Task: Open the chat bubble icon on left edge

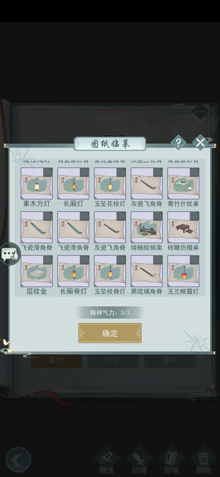Action: pyautogui.click(x=10, y=254)
